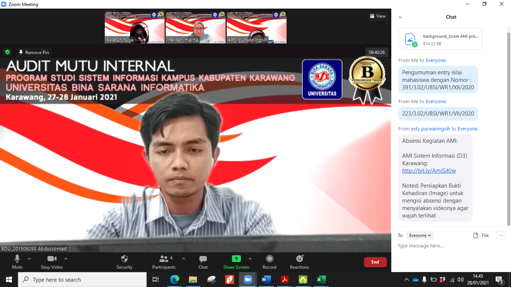Switch to Microsoft Word on taskbar
Viewport: 511px width, 287px height.
point(266,280)
